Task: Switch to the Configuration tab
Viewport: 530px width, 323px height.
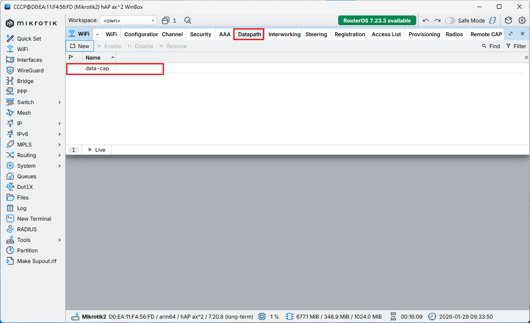Action: 141,34
